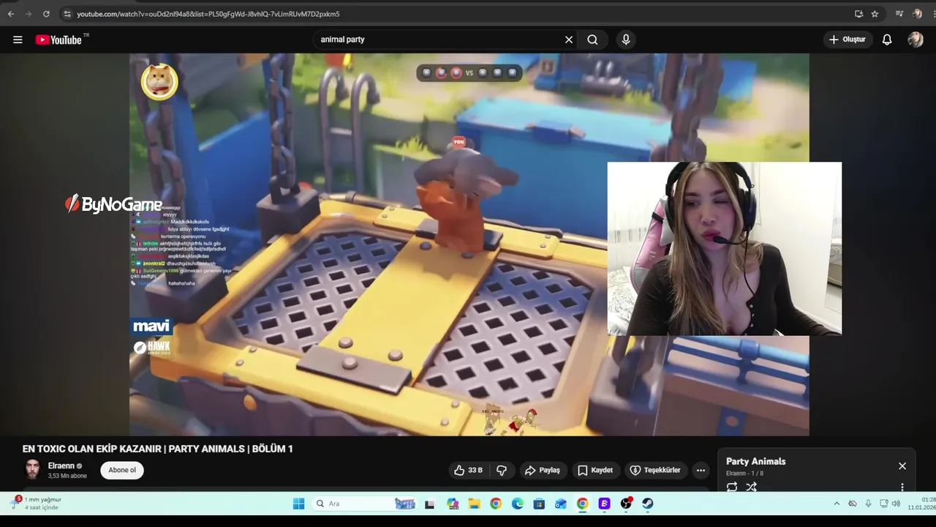Click the video player to pause
Screen dimensions: 936x527
[469, 244]
